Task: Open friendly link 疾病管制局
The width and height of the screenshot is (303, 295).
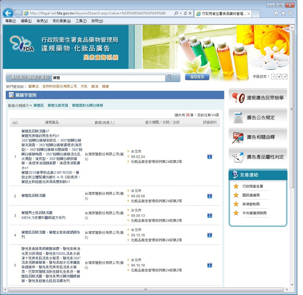Action: [251, 204]
